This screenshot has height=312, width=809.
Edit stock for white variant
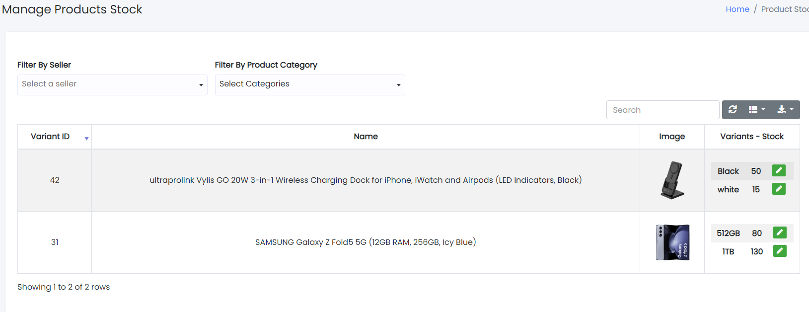point(779,189)
